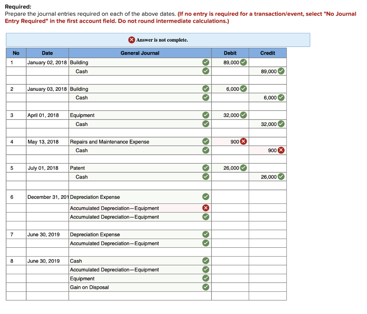This screenshot has height=314, width=367.
Task: Click the red X icon beside 'Answer is not complete'
Action: [132, 40]
